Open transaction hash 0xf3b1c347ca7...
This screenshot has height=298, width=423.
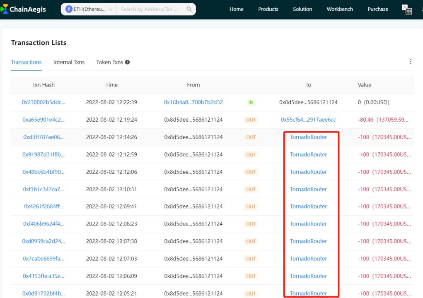coord(44,190)
